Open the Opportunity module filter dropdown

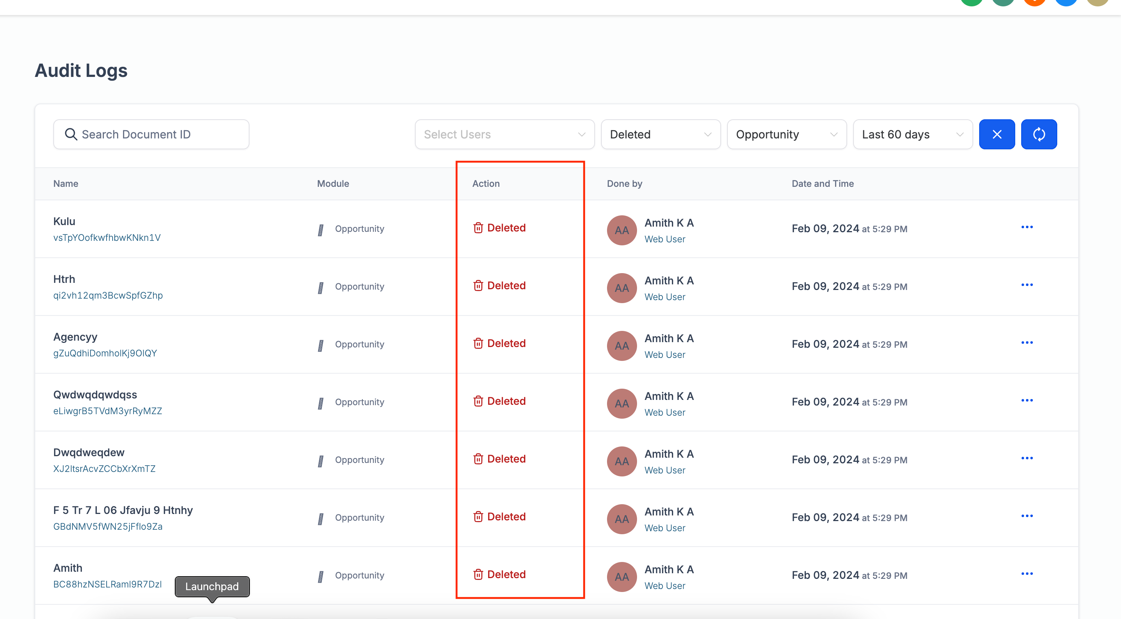[x=786, y=135]
